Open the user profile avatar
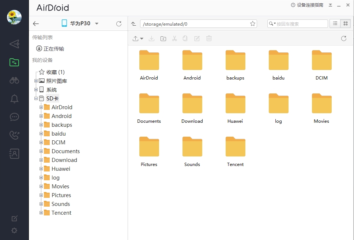Screen dimensions: 354x240 coord(14,17)
